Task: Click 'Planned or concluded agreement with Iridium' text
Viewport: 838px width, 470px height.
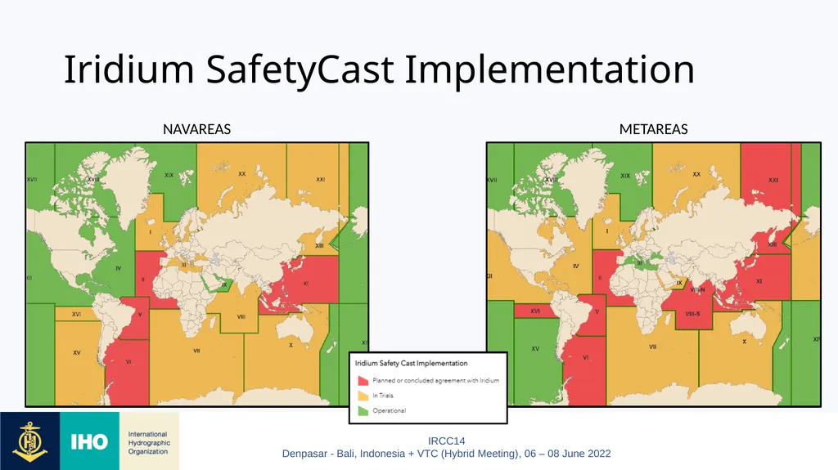Action: [x=435, y=381]
